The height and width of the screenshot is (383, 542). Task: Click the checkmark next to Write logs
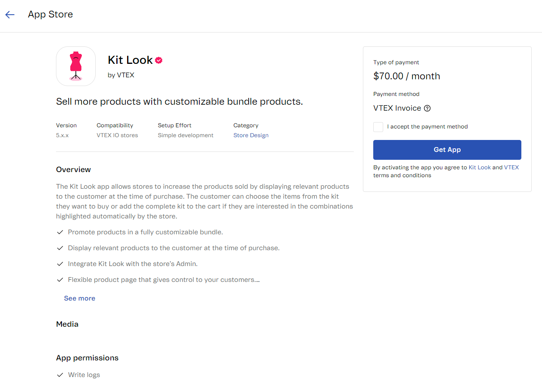[x=60, y=375]
